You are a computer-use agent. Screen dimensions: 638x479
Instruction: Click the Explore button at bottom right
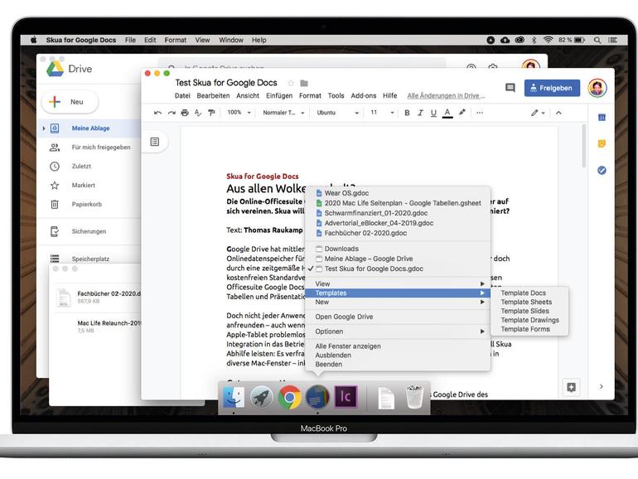(571, 387)
